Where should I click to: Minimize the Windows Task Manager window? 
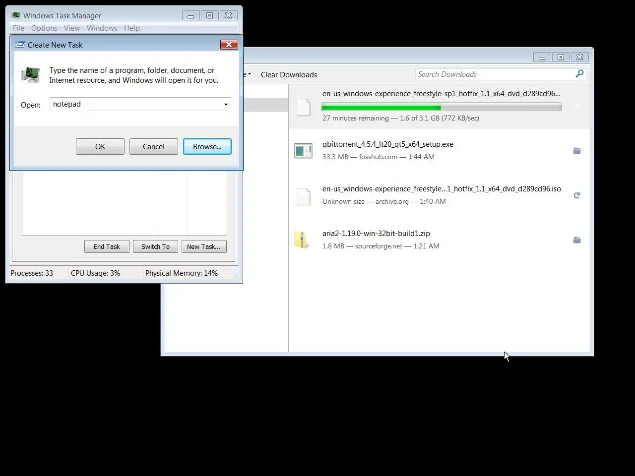[x=190, y=16]
